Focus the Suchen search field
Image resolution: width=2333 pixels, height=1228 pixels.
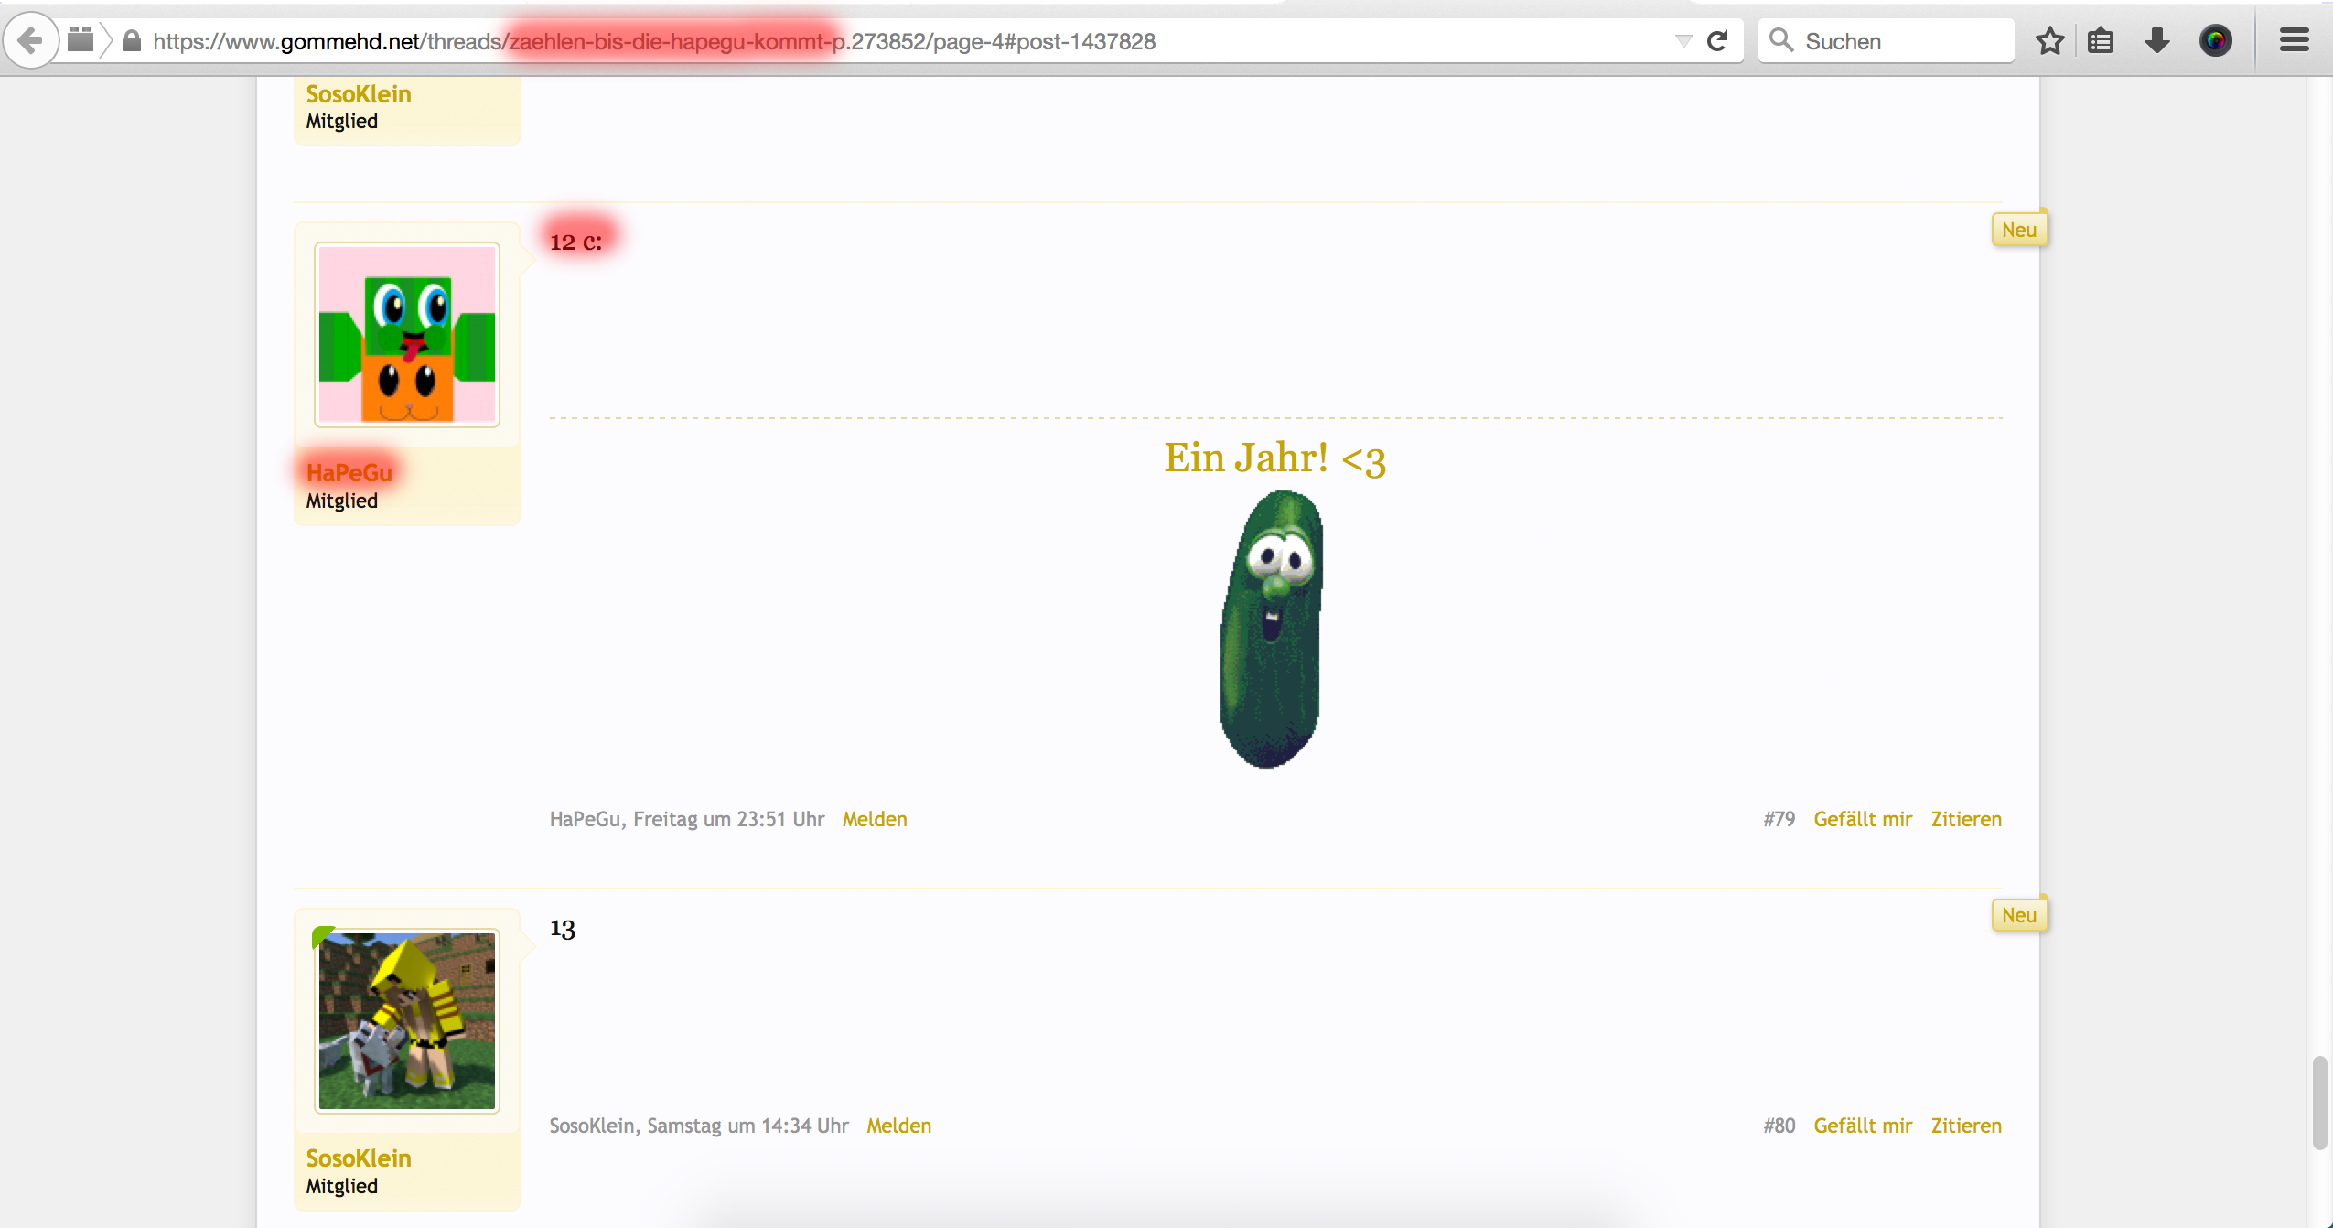[1886, 41]
